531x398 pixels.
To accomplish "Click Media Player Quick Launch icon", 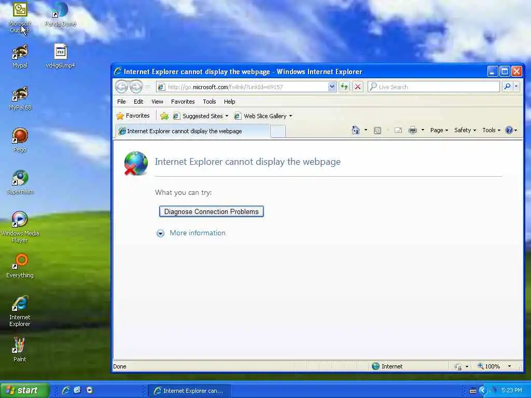I will [x=89, y=390].
